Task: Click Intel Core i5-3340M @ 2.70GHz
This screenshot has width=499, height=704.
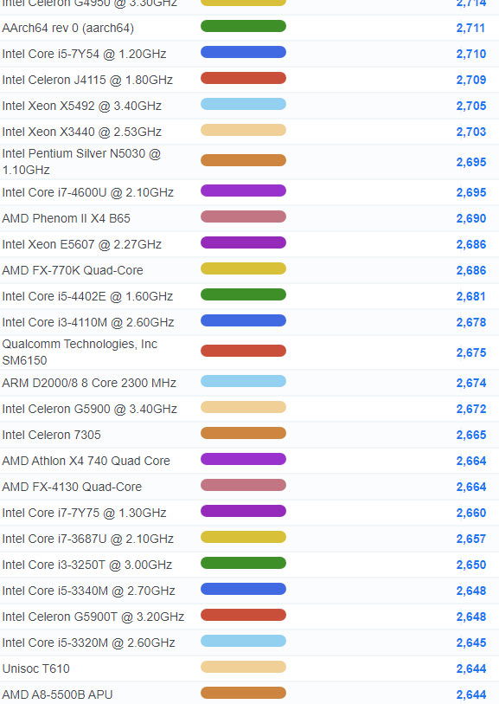Action: click(89, 591)
